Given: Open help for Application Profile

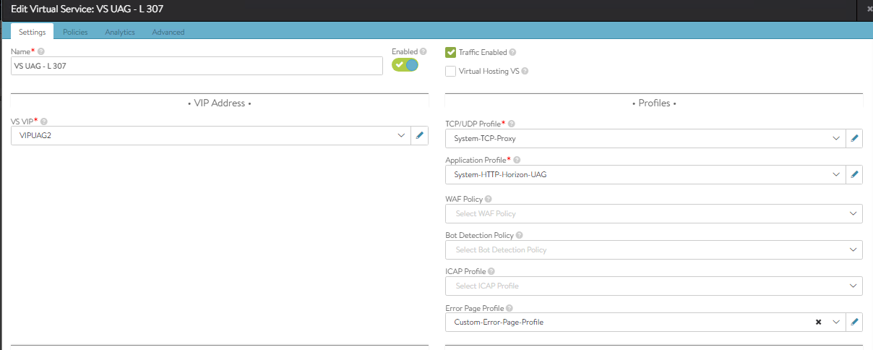Looking at the screenshot, I should click(516, 160).
